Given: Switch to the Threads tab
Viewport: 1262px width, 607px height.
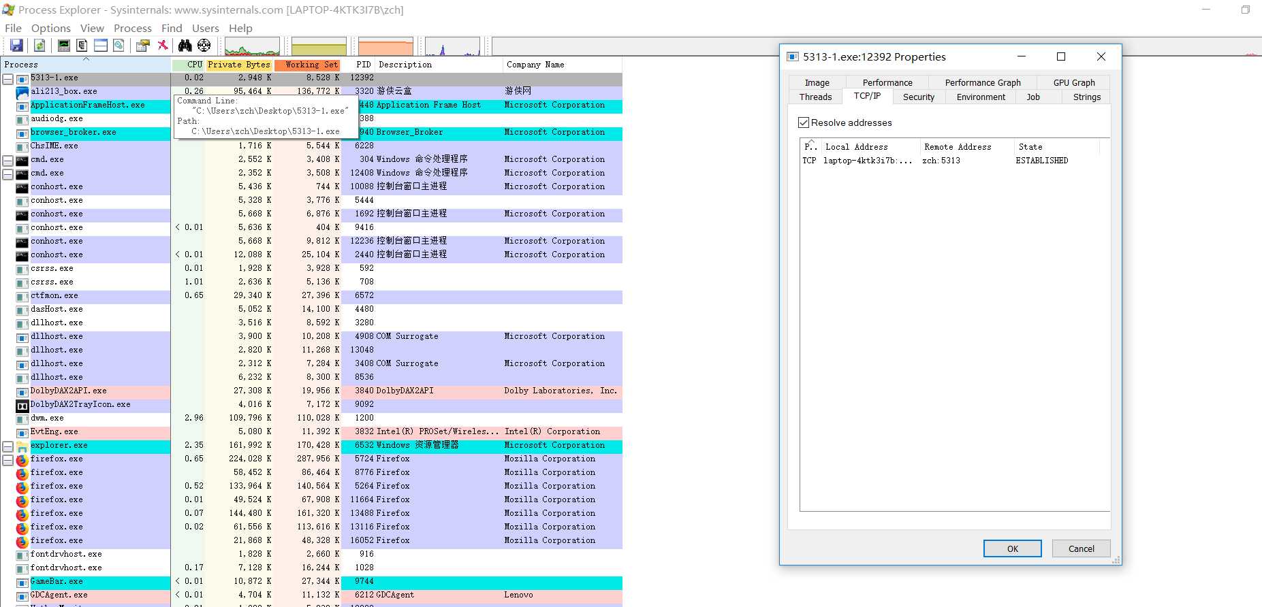Looking at the screenshot, I should 815,97.
